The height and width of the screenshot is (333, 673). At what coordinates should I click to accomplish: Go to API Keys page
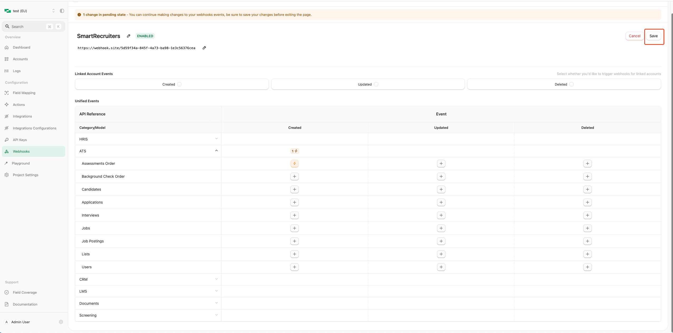click(20, 140)
